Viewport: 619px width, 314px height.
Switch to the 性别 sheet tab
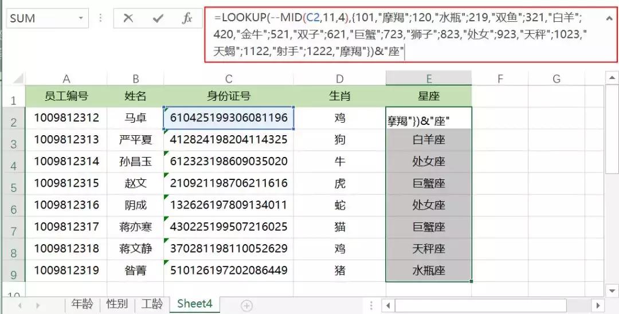click(117, 304)
